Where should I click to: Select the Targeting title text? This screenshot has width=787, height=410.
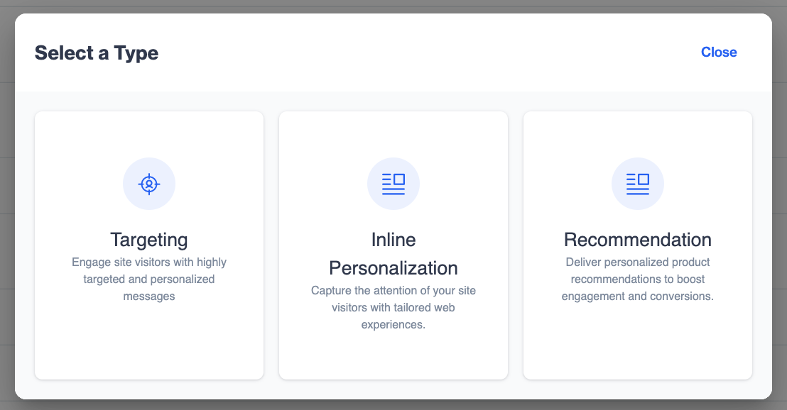tap(149, 240)
